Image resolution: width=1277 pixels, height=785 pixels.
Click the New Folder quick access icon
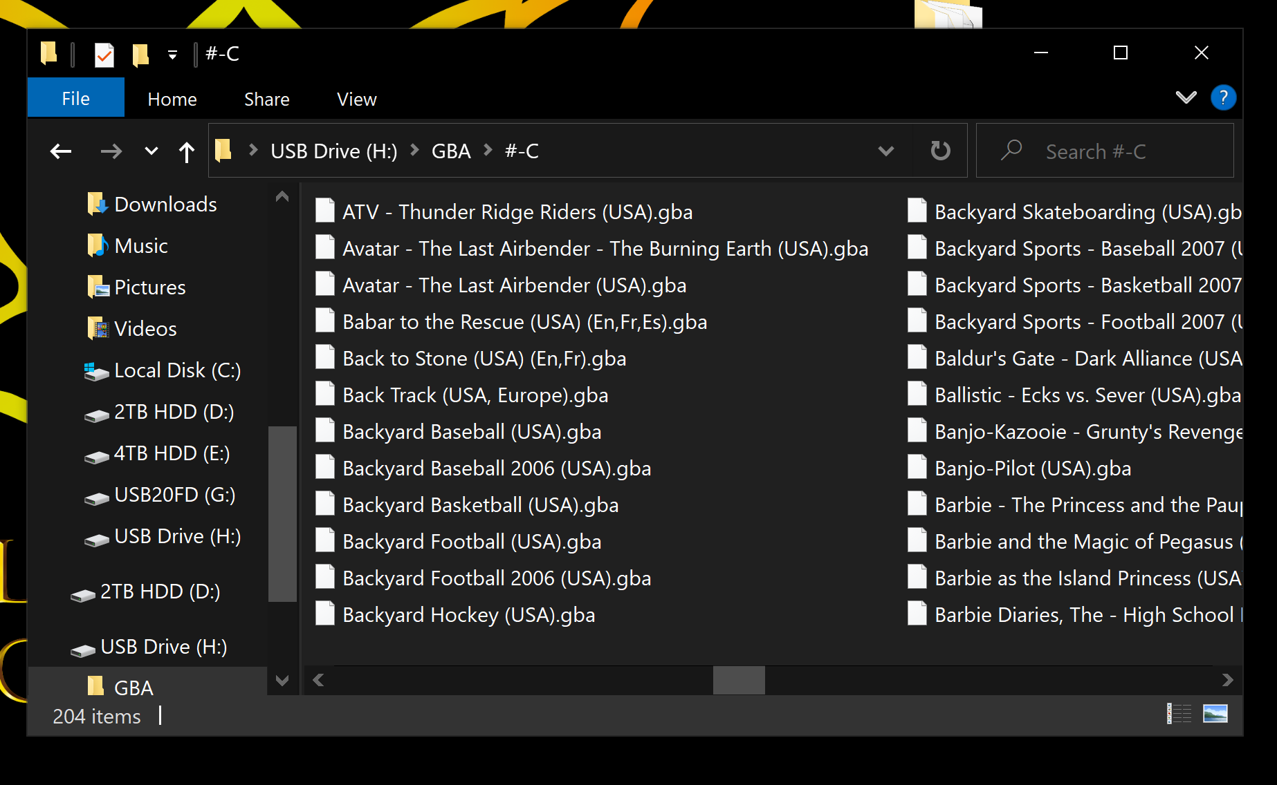(140, 54)
